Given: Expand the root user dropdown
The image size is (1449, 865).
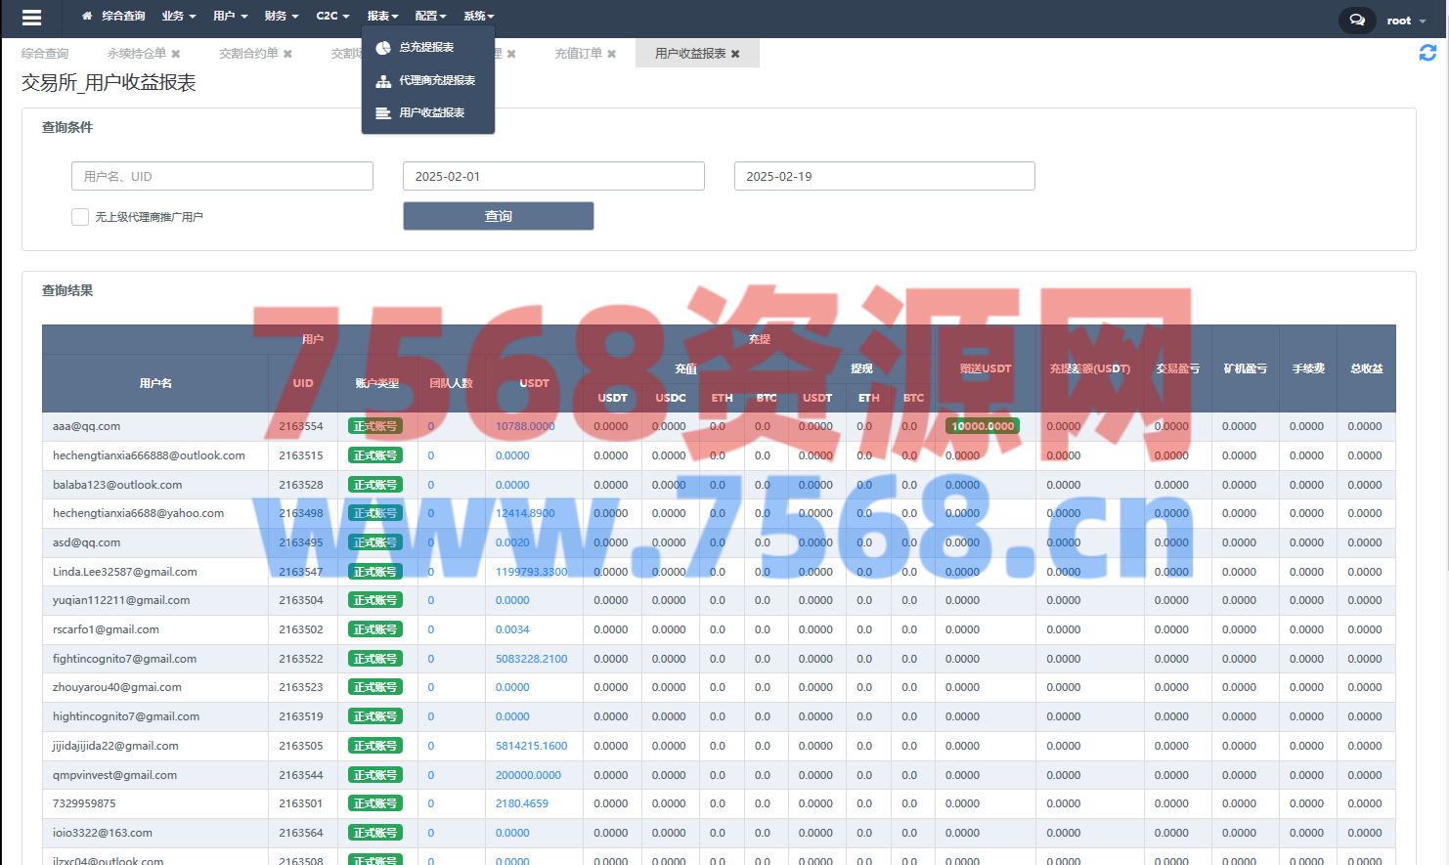Looking at the screenshot, I should click(1406, 21).
